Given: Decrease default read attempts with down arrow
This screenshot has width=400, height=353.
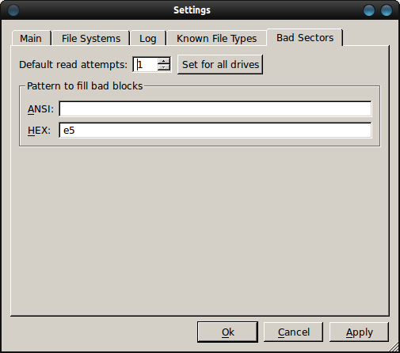Looking at the screenshot, I should click(x=164, y=67).
